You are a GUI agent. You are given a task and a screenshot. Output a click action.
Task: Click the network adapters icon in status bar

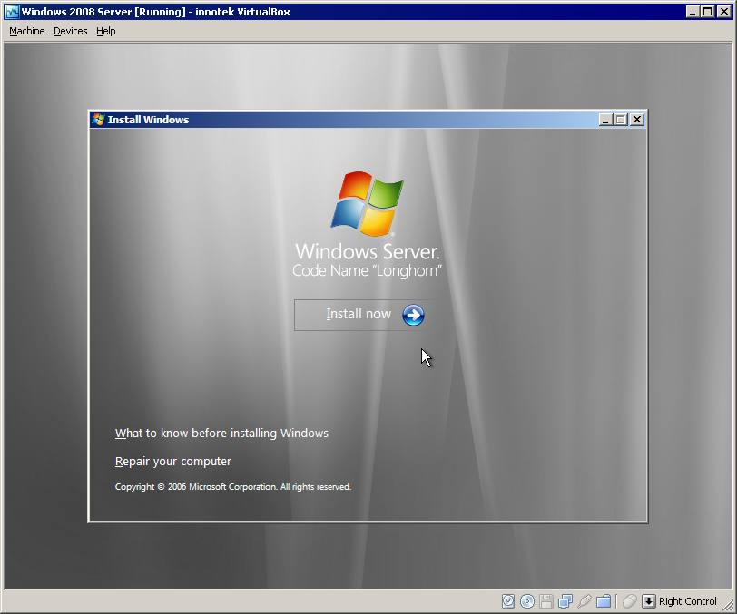pos(565,601)
